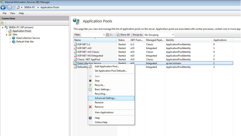Click the ASP.NET v4.0 Classic pool icon

pos(75,52)
